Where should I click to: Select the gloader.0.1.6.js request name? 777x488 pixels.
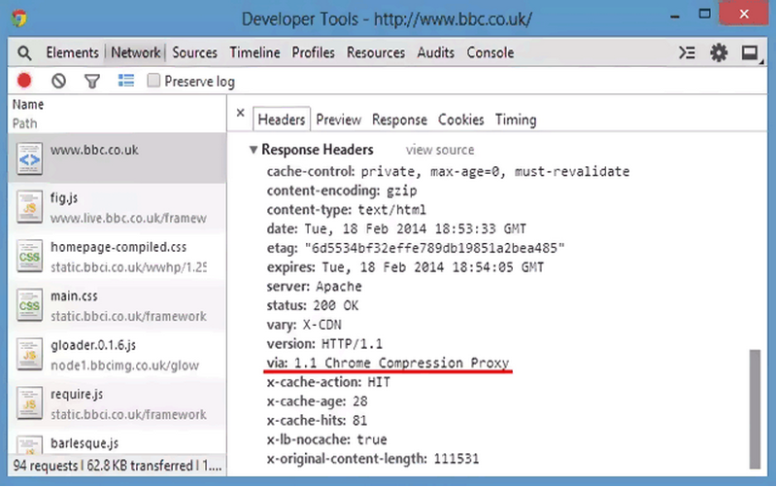pyautogui.click(x=93, y=345)
